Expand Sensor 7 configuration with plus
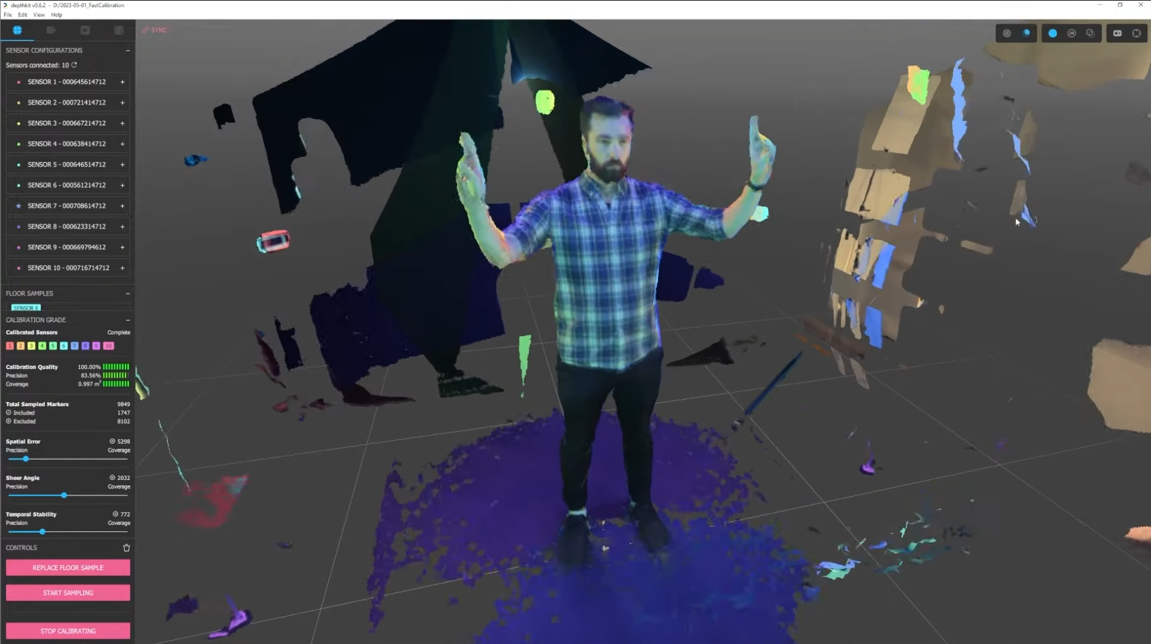Image resolution: width=1151 pixels, height=644 pixels. coord(122,206)
